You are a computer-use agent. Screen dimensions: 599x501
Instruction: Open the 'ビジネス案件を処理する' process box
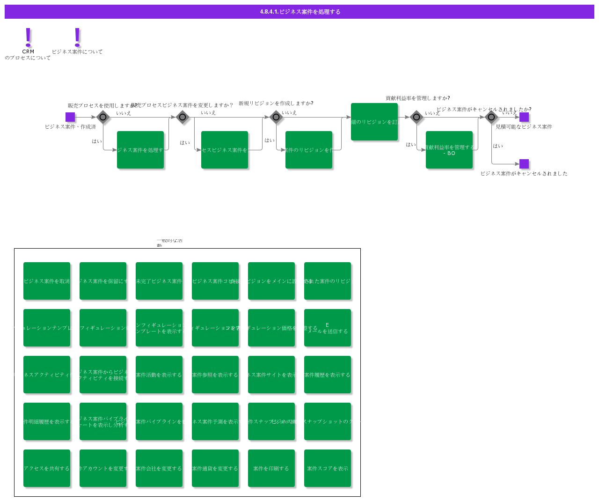(x=140, y=150)
